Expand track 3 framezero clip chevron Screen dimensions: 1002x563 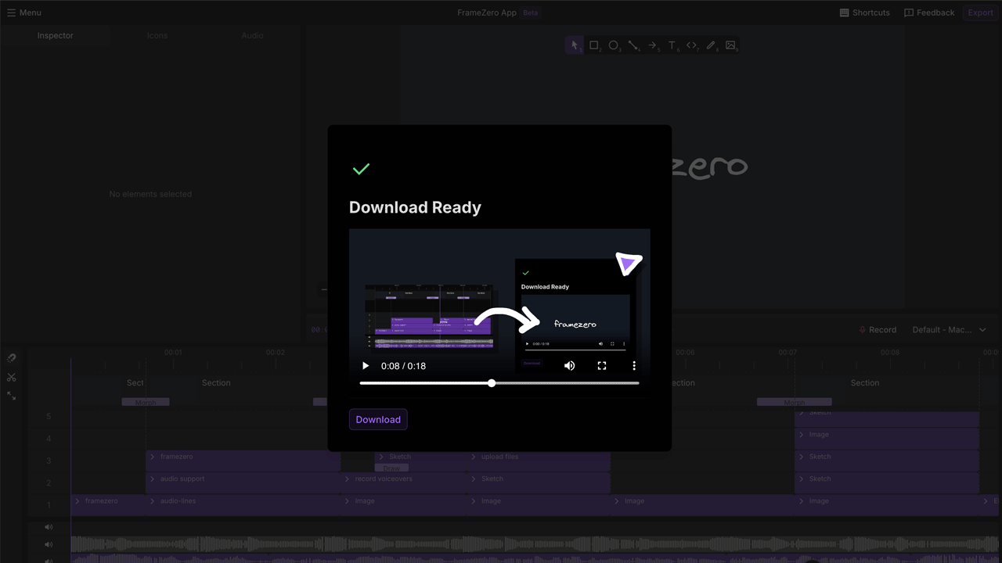[x=153, y=457]
